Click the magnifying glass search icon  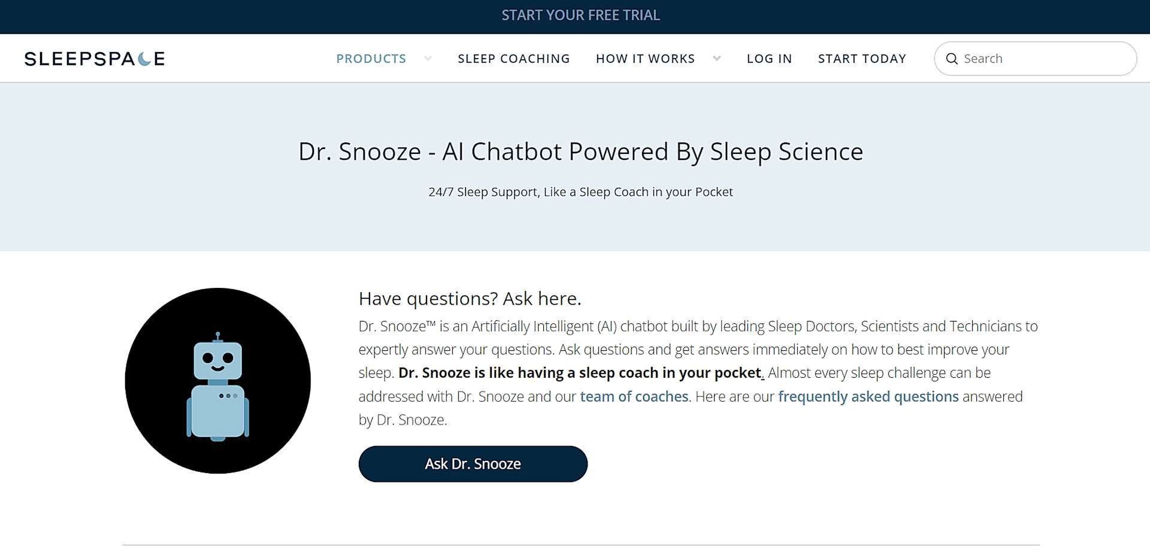click(x=952, y=59)
